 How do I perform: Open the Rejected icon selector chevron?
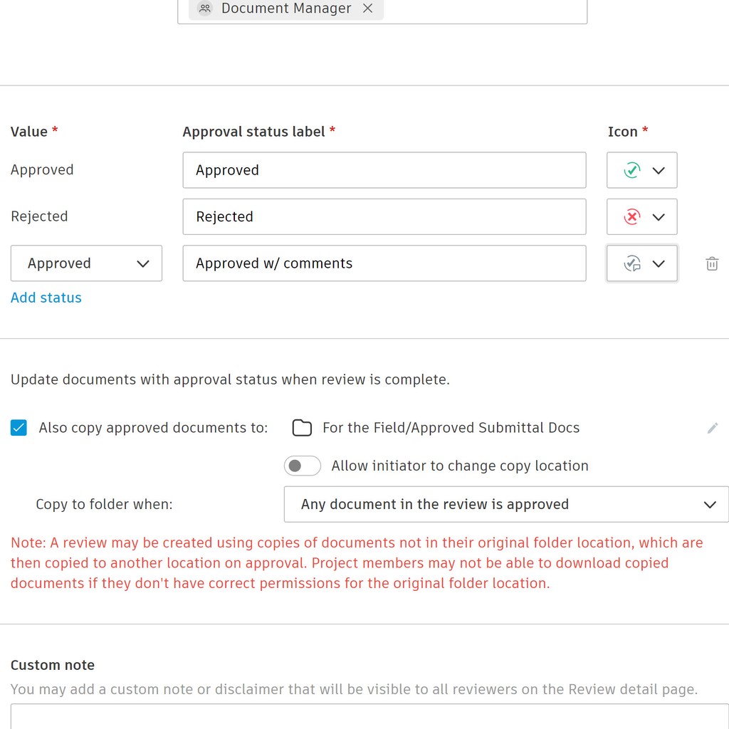pos(658,216)
